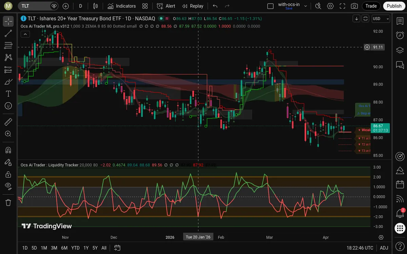Open the 18:22:46 UTC timezone menu
407x254 pixels.
tap(360, 248)
